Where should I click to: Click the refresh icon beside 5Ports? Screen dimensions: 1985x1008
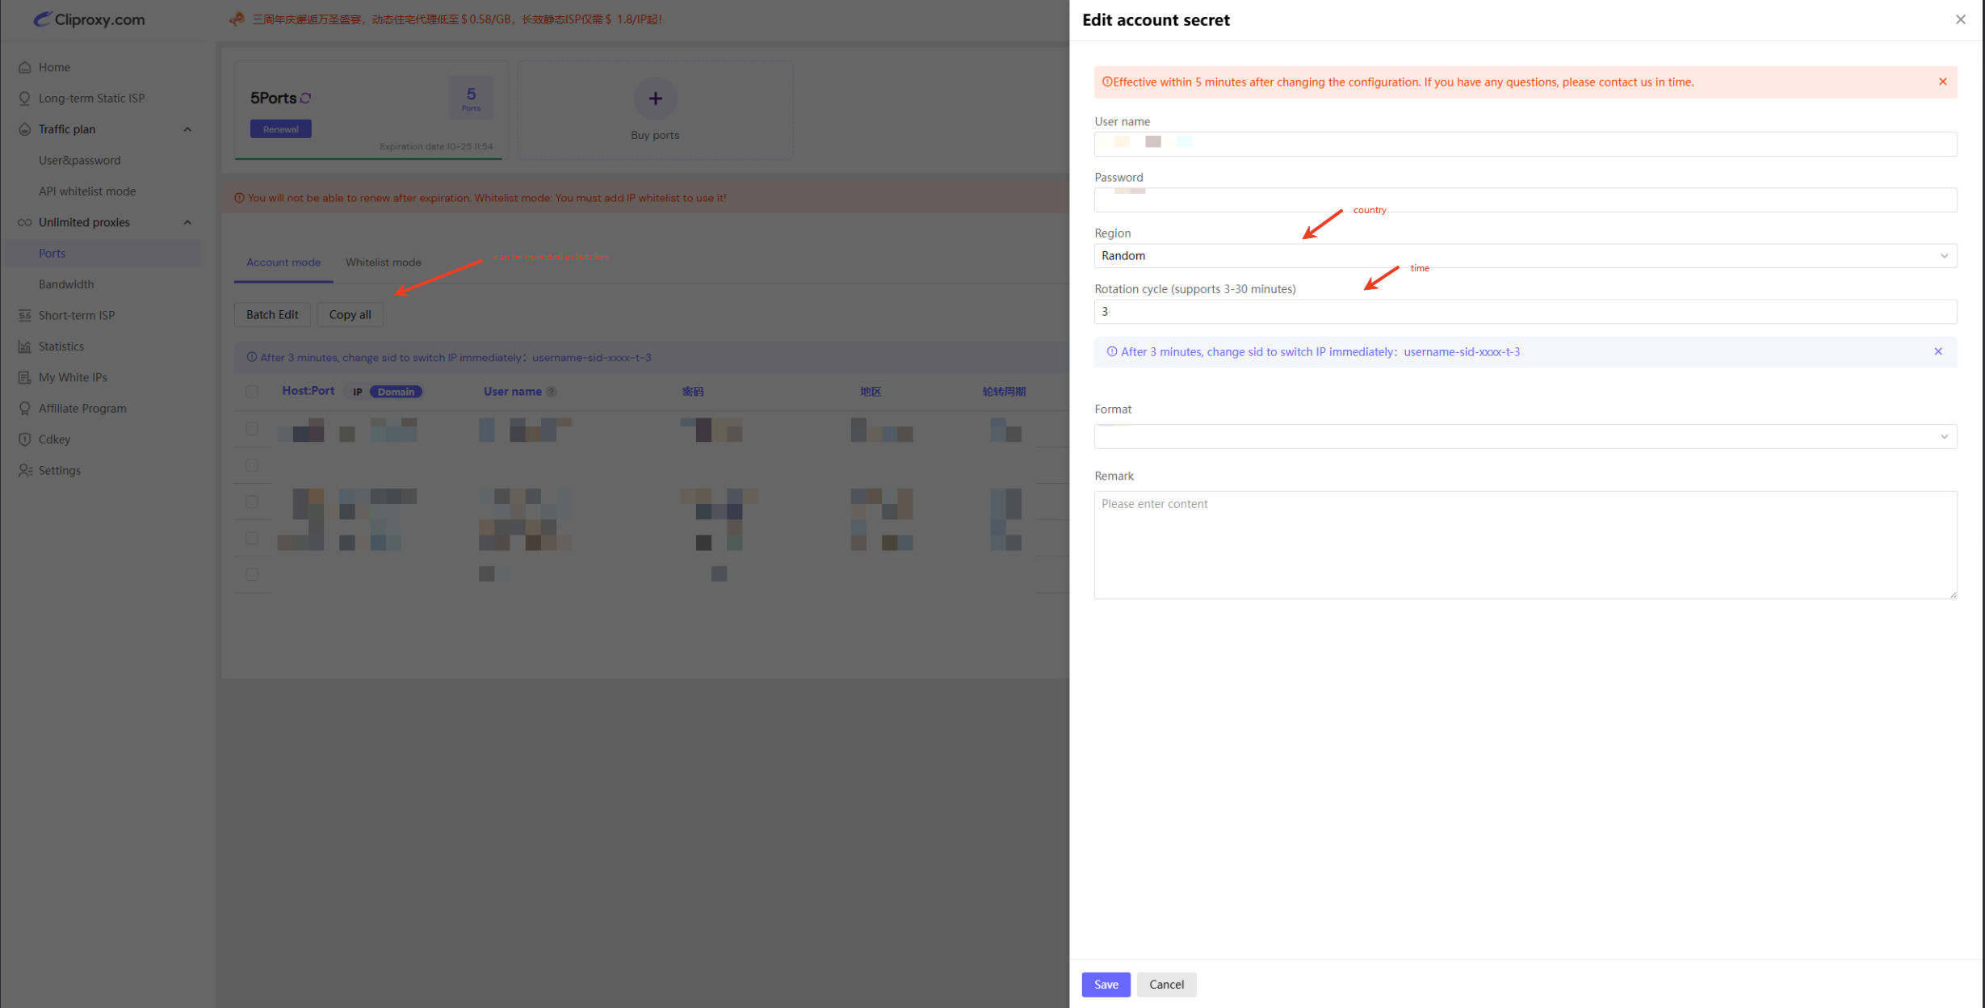[306, 99]
